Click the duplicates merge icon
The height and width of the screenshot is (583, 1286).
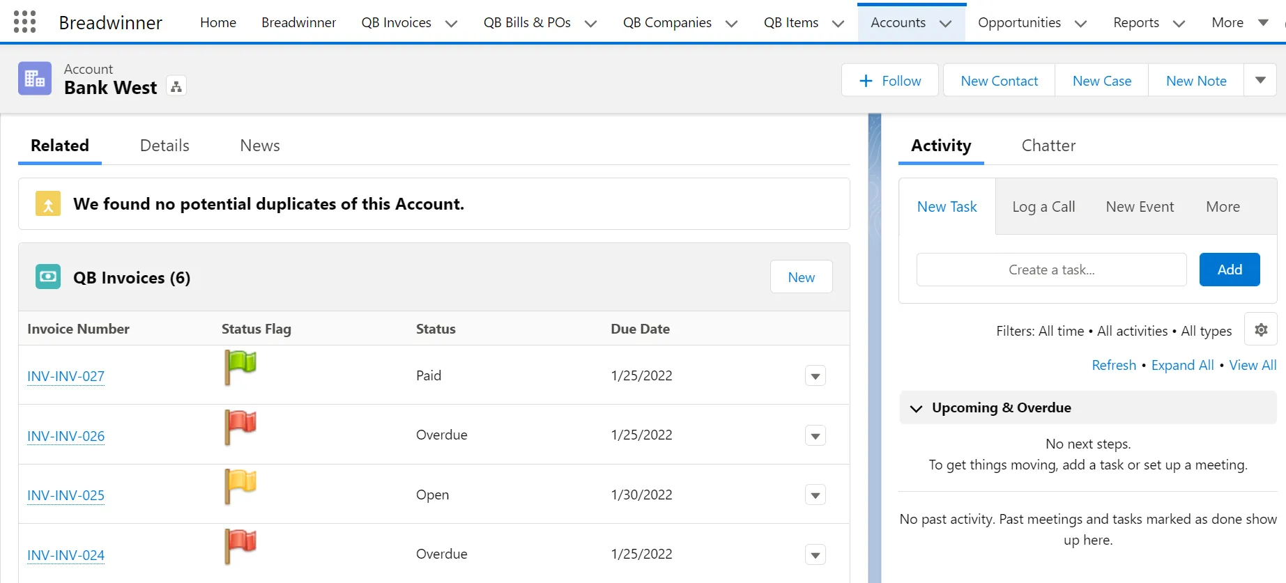coord(48,204)
